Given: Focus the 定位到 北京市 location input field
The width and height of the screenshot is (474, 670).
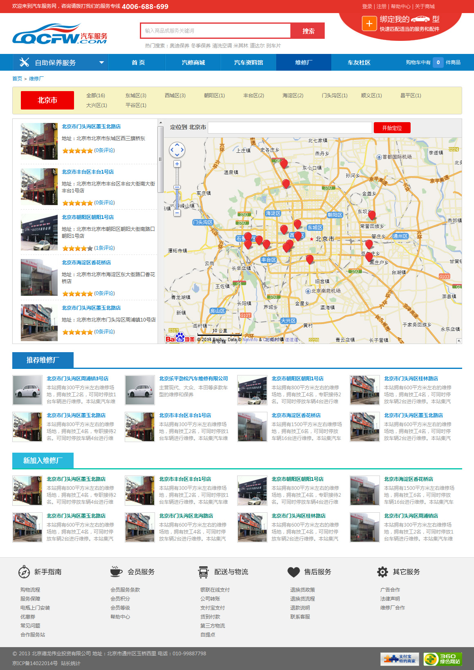Looking at the screenshot, I should (290, 128).
